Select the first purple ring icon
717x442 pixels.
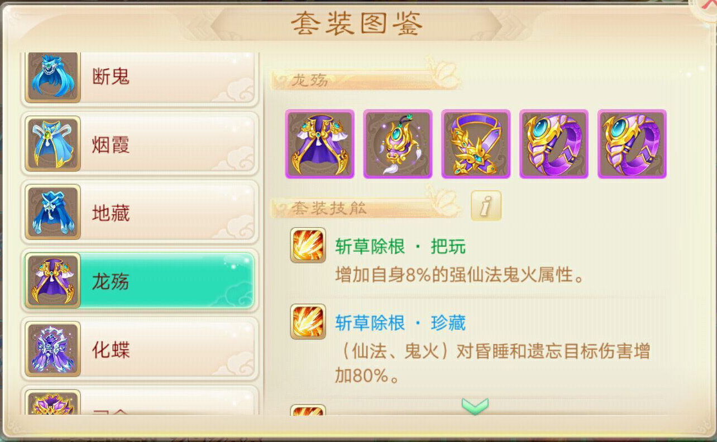tap(554, 144)
